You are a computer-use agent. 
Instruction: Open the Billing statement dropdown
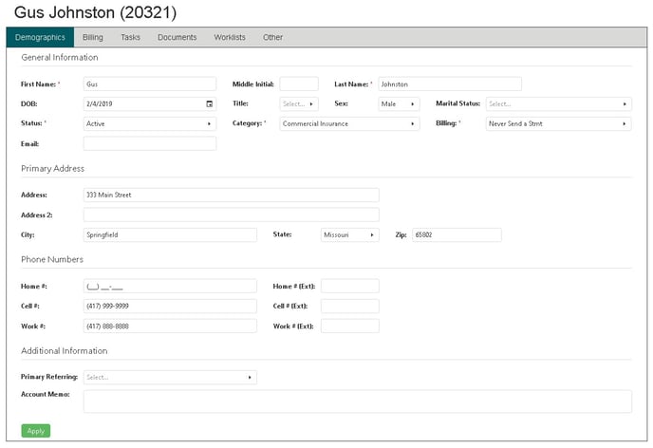(x=558, y=123)
